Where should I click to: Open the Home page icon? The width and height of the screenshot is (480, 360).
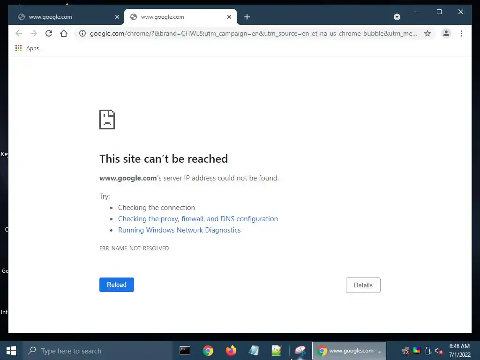click(x=64, y=33)
